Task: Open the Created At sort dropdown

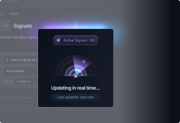Action: (x=26, y=81)
